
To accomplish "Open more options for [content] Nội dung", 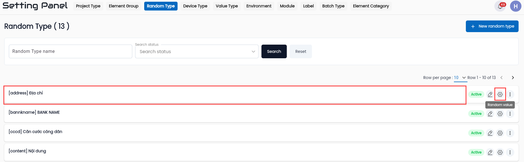I will pyautogui.click(x=510, y=152).
